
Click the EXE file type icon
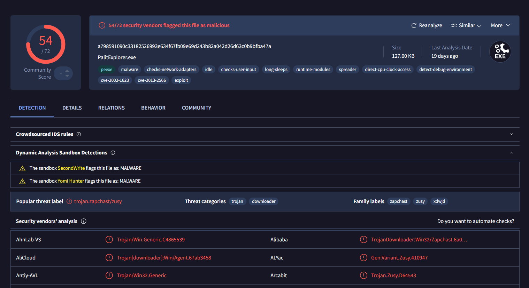(500, 52)
